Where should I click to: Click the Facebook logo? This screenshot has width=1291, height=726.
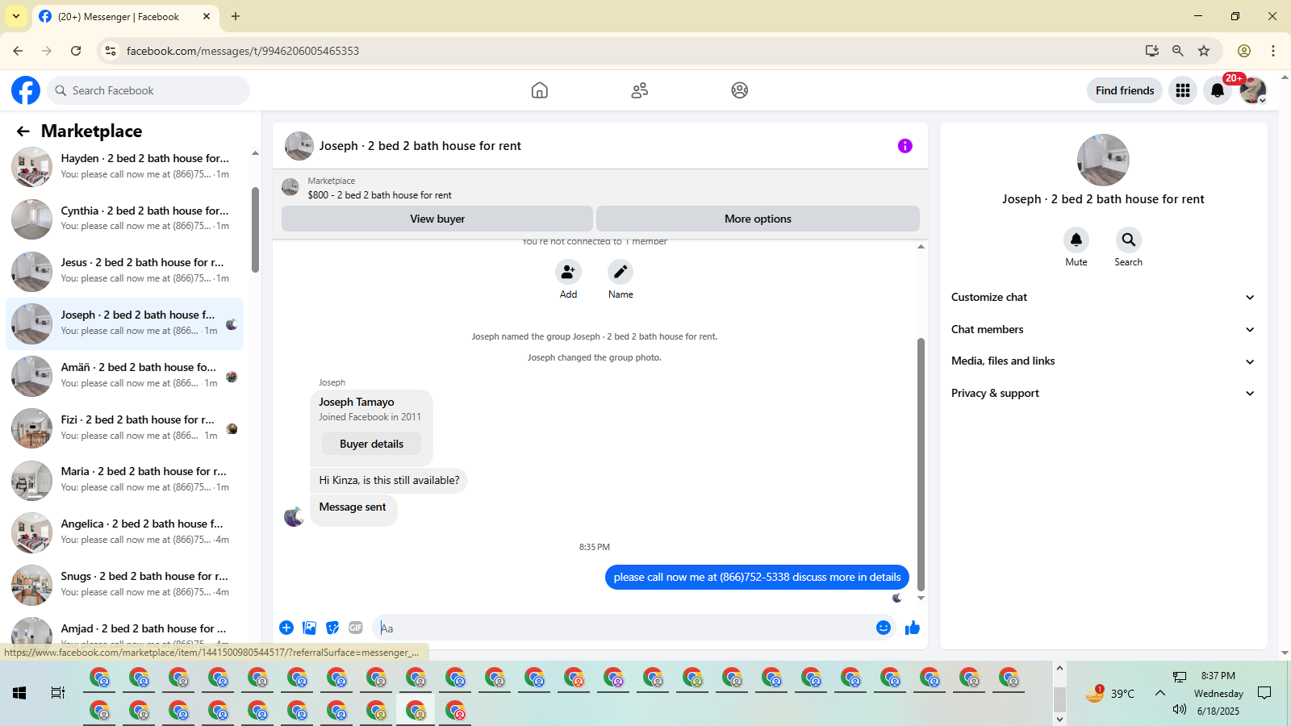coord(26,90)
